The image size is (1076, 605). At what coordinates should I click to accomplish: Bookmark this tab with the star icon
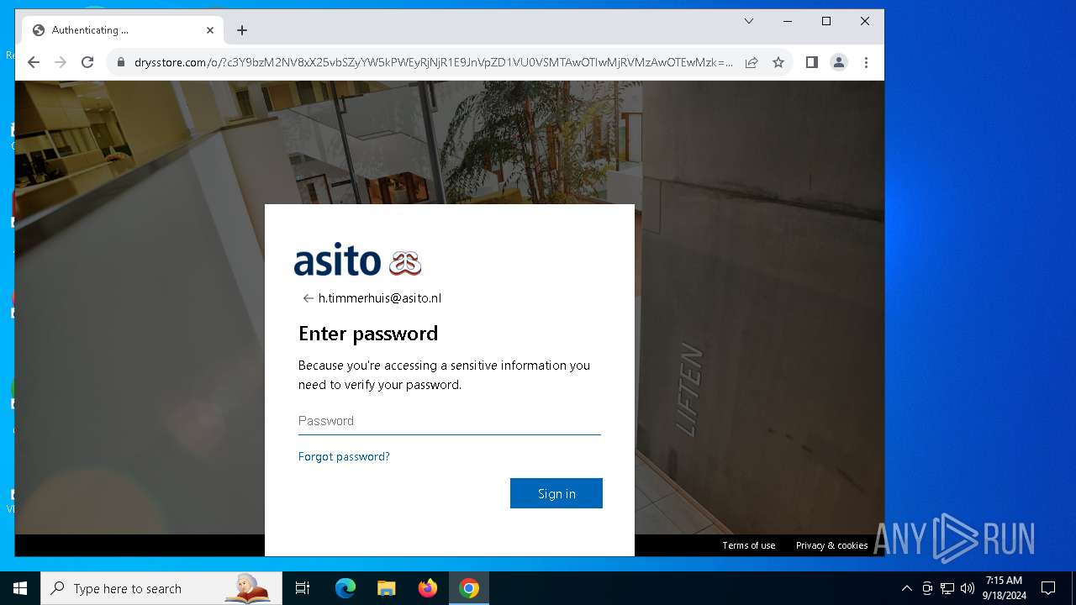point(778,62)
